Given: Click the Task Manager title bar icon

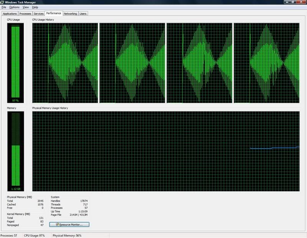Looking at the screenshot, I should click(2, 2).
